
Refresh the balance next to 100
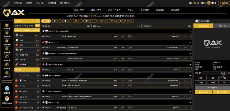pyautogui.click(x=198, y=3)
